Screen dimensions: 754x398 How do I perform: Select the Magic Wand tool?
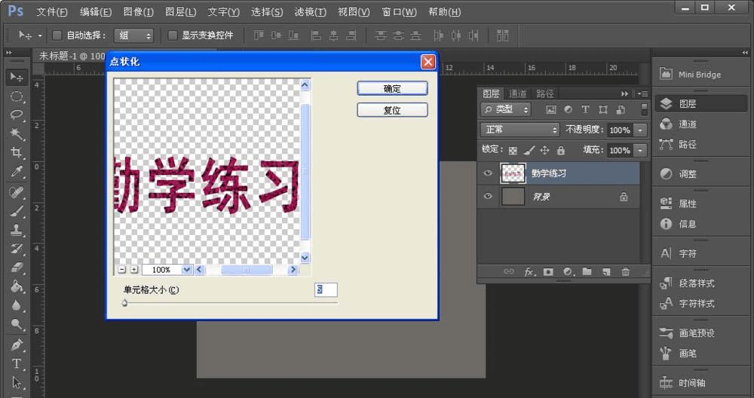pos(16,134)
